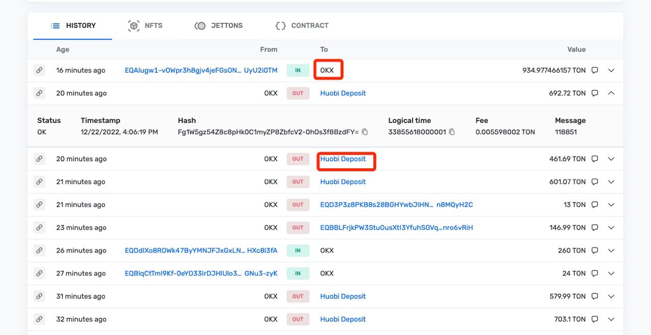Open sender address EQBlqCtTml9Kf-0eYO33lrDJHIUlo3
Image resolution: width=651 pixels, height=335 pixels.
tap(201, 273)
